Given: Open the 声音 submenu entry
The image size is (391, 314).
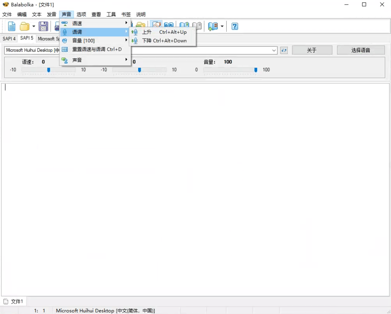Looking at the screenshot, I should tap(96, 60).
